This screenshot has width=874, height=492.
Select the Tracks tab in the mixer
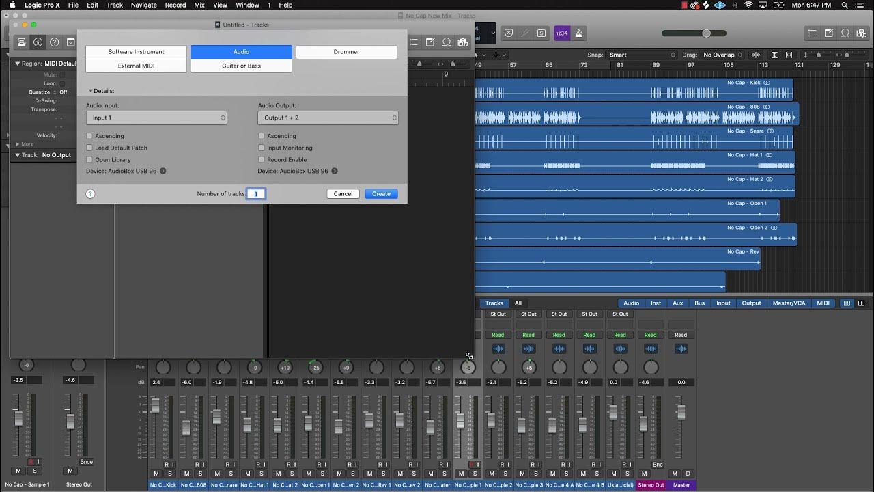click(x=494, y=303)
